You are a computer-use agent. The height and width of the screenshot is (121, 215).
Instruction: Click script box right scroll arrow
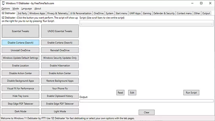(212, 24)
